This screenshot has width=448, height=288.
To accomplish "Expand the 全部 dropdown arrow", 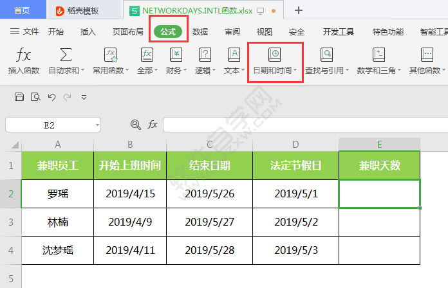I will pyautogui.click(x=156, y=70).
